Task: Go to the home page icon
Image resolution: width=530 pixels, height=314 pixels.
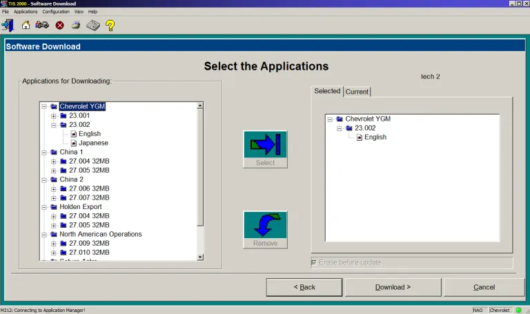Action: coord(26,26)
